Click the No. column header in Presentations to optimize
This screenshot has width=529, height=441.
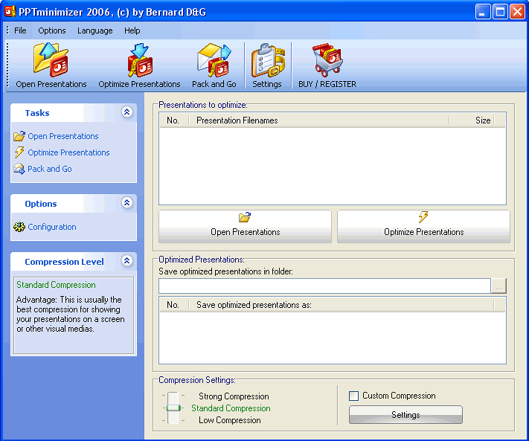(173, 120)
